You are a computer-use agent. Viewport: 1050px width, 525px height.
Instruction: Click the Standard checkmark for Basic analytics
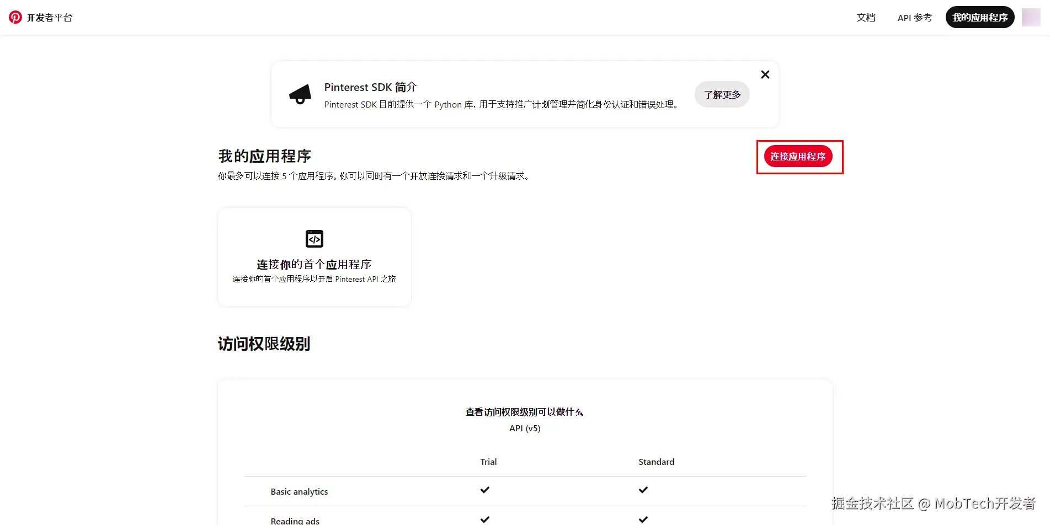point(643,490)
